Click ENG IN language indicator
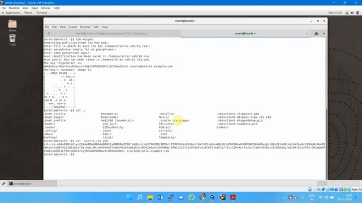The height and width of the screenshot is (203, 362). click(312, 197)
